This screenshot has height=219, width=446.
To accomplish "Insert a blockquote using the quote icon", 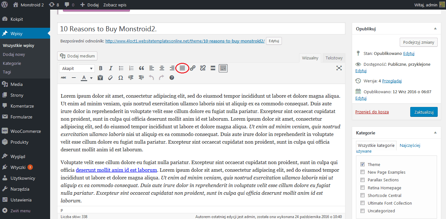I will click(x=141, y=68).
